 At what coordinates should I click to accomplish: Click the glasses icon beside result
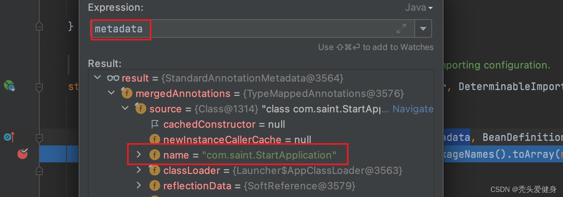113,78
